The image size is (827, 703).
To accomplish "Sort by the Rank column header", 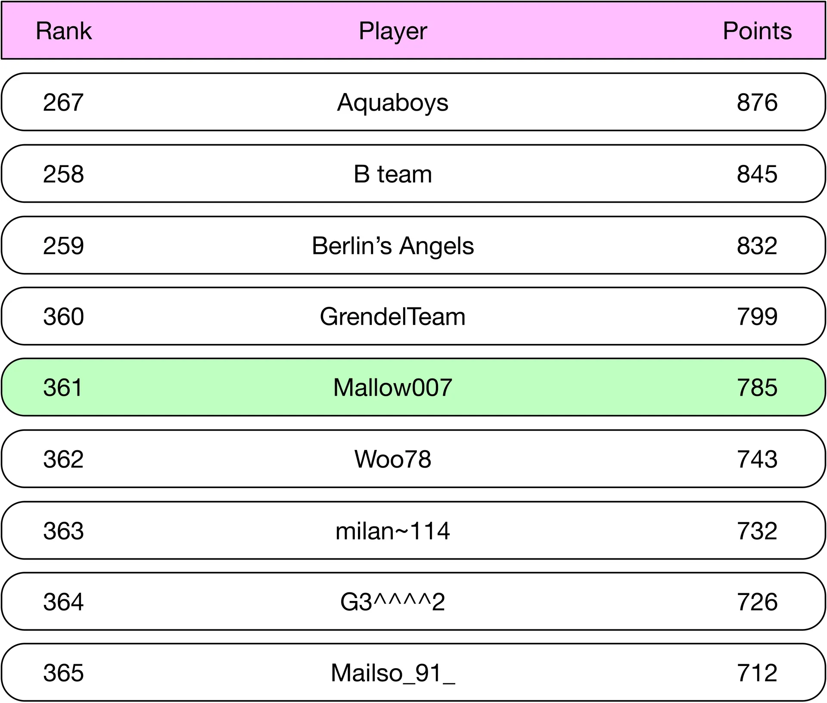I will tap(64, 31).
